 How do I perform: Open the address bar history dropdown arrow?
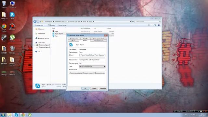[x=130, y=21]
